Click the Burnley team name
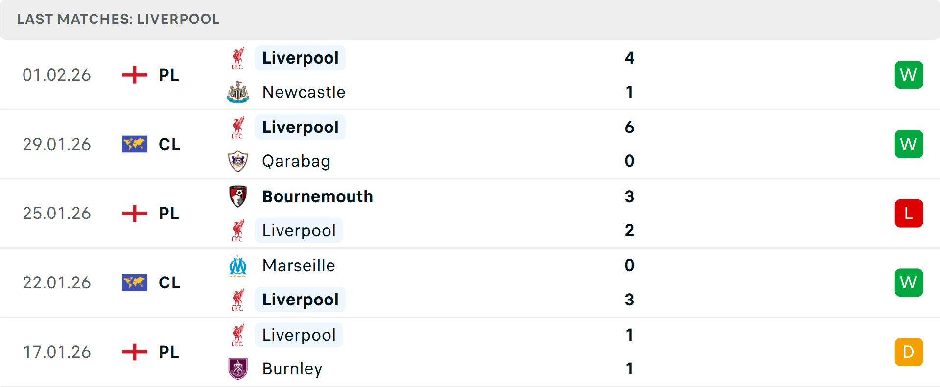This screenshot has height=387, width=940. tap(292, 369)
